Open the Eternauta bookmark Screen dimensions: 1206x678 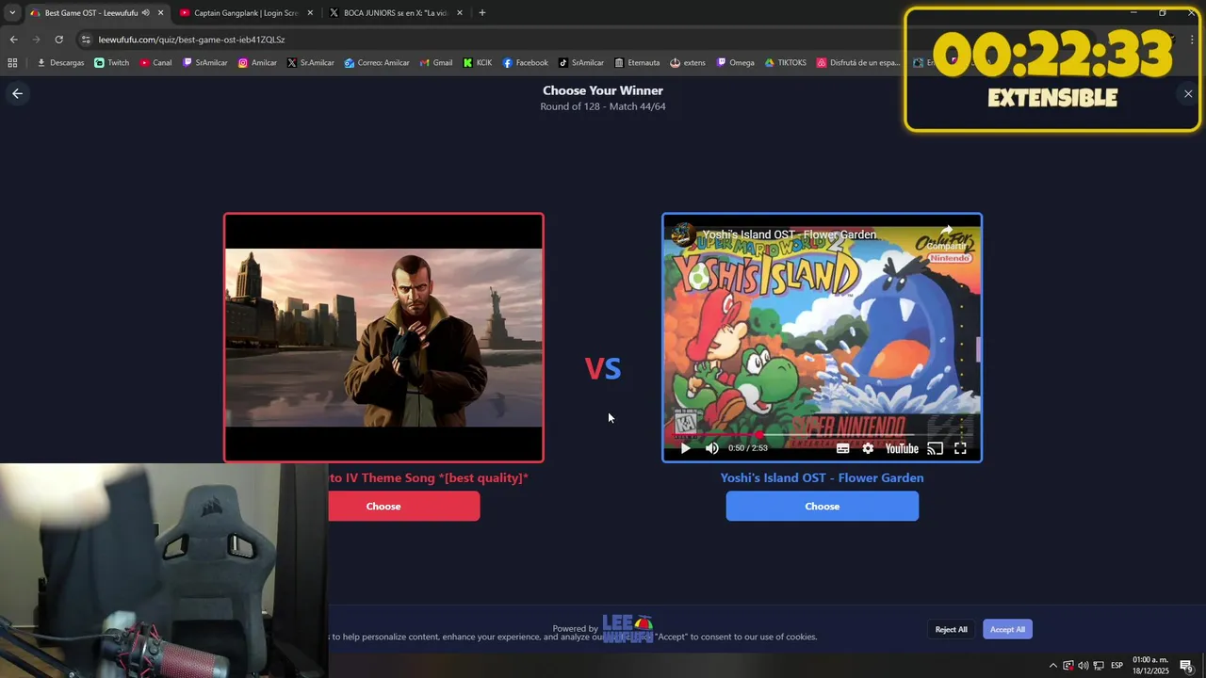(x=637, y=63)
